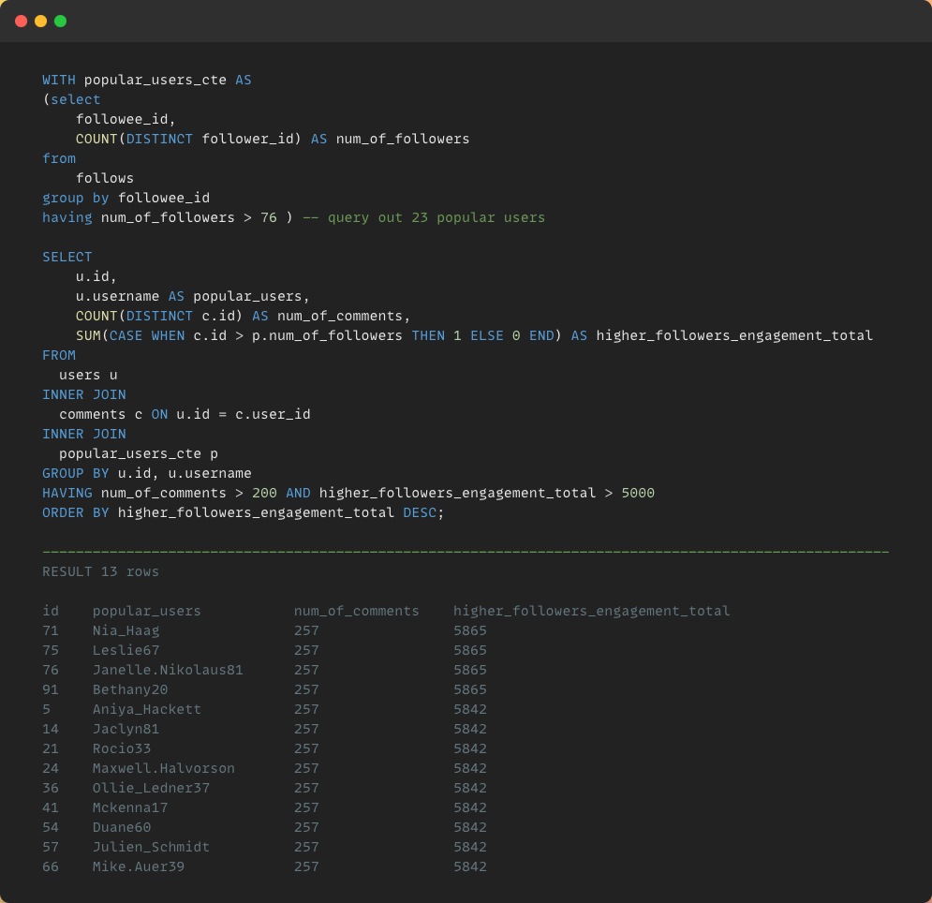Click username 'Maxwell.Halvorson'
932x903 pixels.
(x=164, y=768)
